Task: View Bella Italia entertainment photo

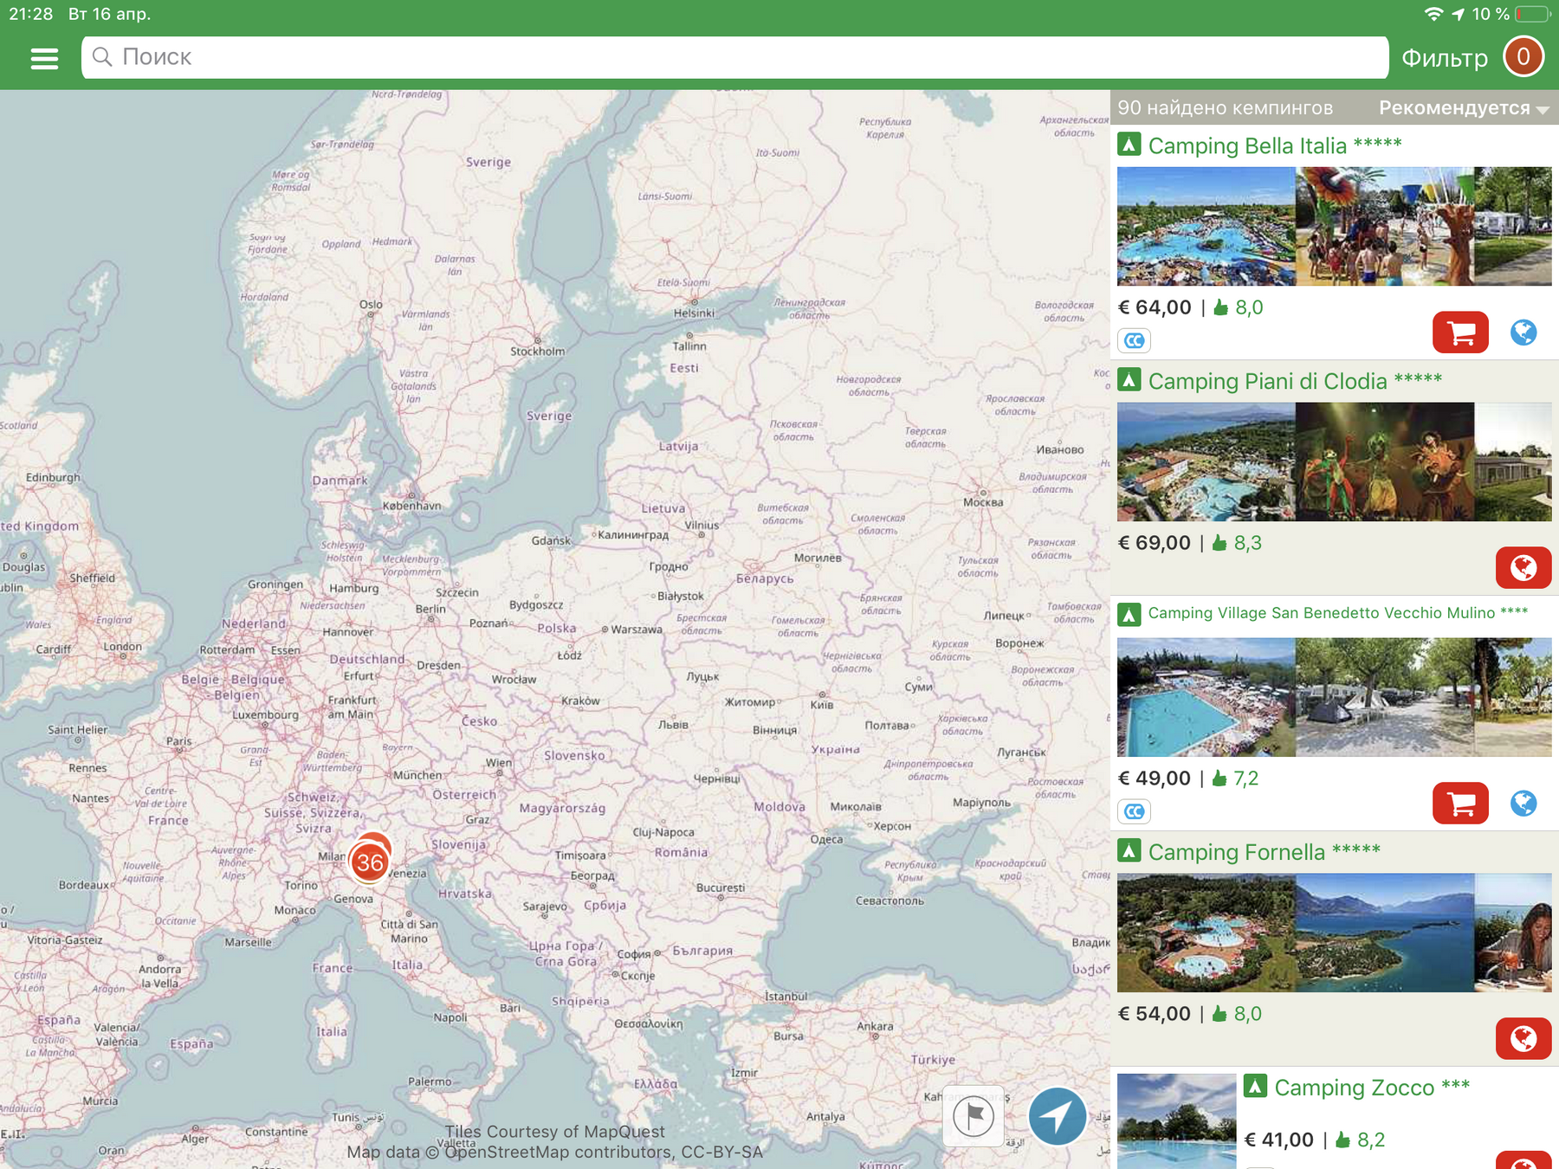Action: pyautogui.click(x=1385, y=226)
